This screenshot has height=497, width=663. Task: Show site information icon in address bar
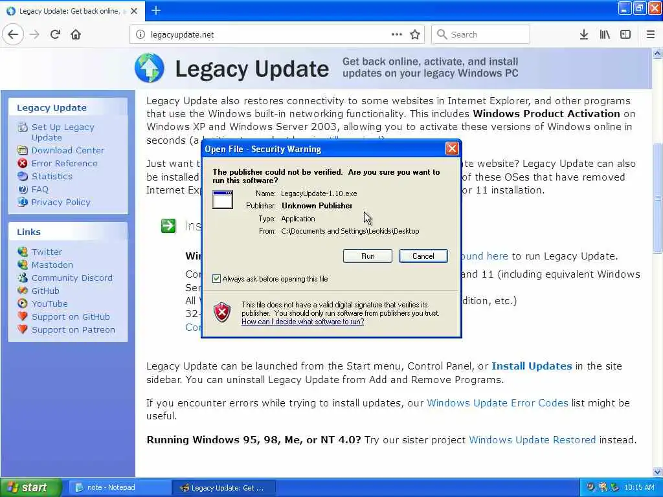click(x=140, y=35)
